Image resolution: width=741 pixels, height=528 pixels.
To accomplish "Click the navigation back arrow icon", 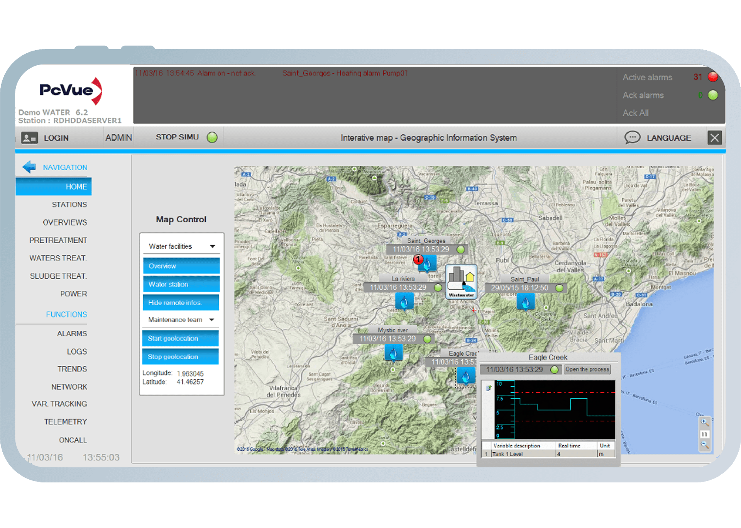I will click(x=29, y=167).
